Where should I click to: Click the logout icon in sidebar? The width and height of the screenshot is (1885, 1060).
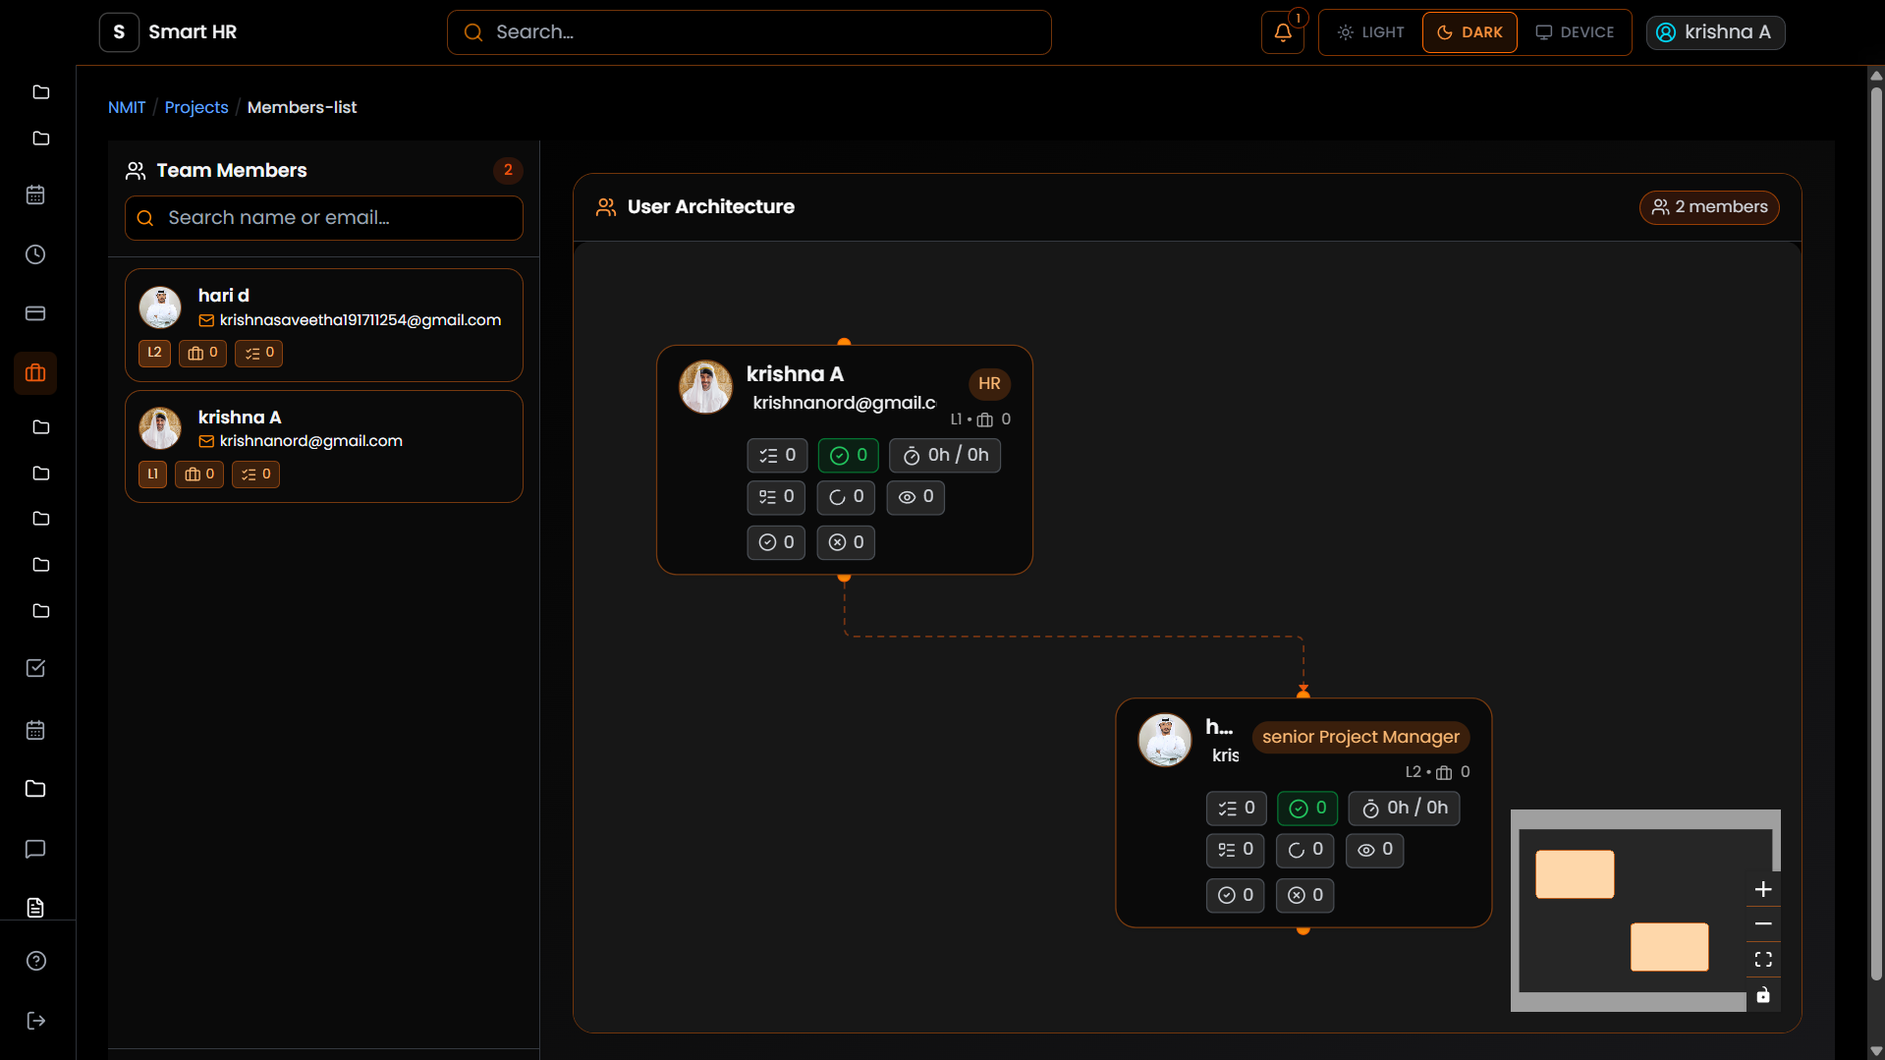point(36,1021)
